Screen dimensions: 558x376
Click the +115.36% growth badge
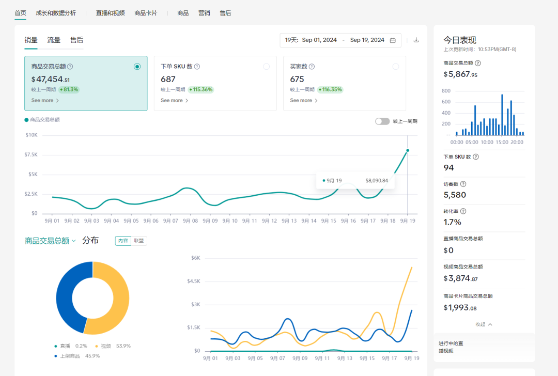tap(200, 90)
